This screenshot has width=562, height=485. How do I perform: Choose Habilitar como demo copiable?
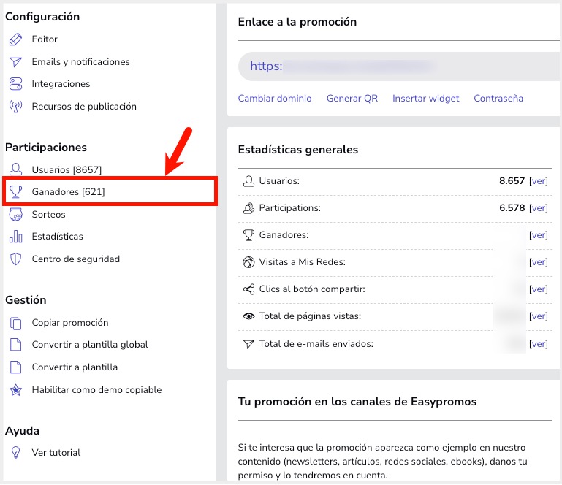96,390
